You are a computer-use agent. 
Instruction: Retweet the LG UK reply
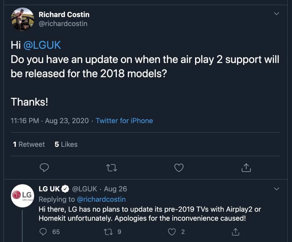pyautogui.click(x=109, y=232)
